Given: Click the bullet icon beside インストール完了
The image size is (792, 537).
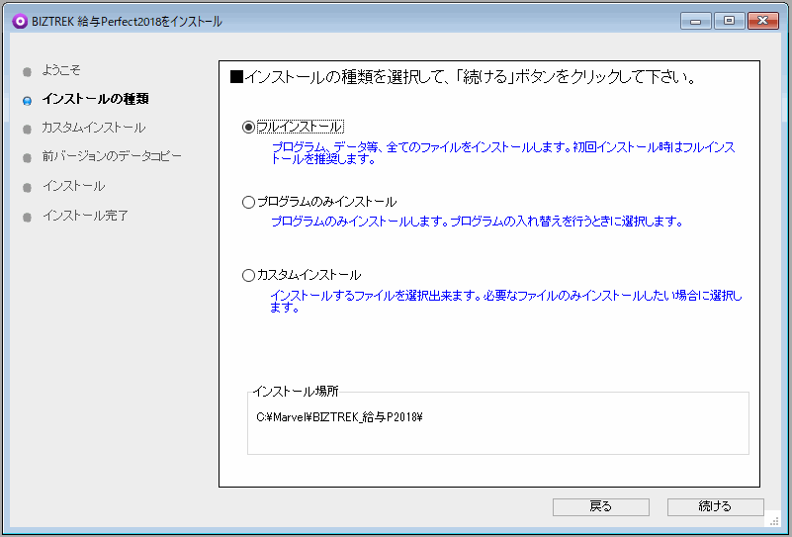Looking at the screenshot, I should tap(28, 217).
